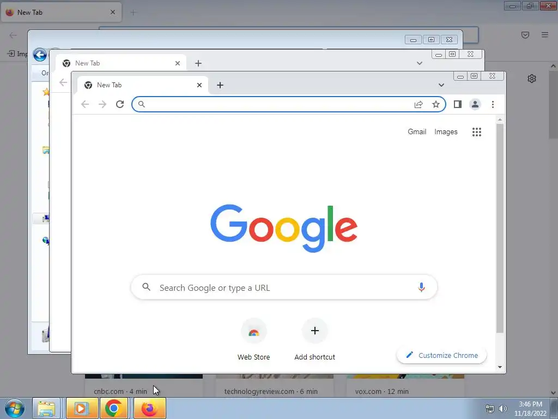Click the Google logo
Viewport: 558px width, 419px height.
point(284,228)
